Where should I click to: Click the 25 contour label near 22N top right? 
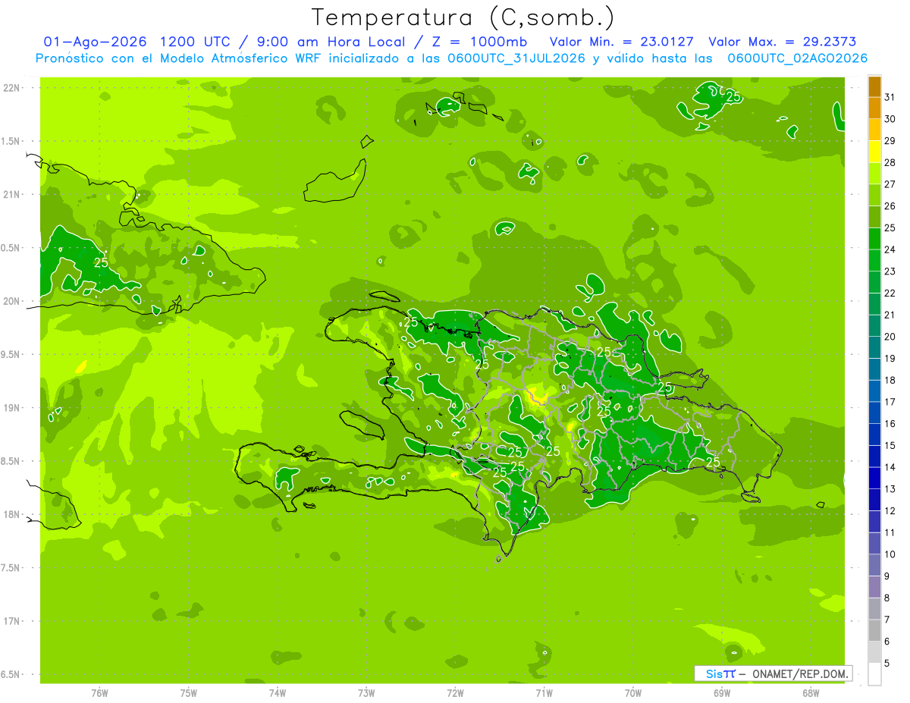[x=734, y=96]
